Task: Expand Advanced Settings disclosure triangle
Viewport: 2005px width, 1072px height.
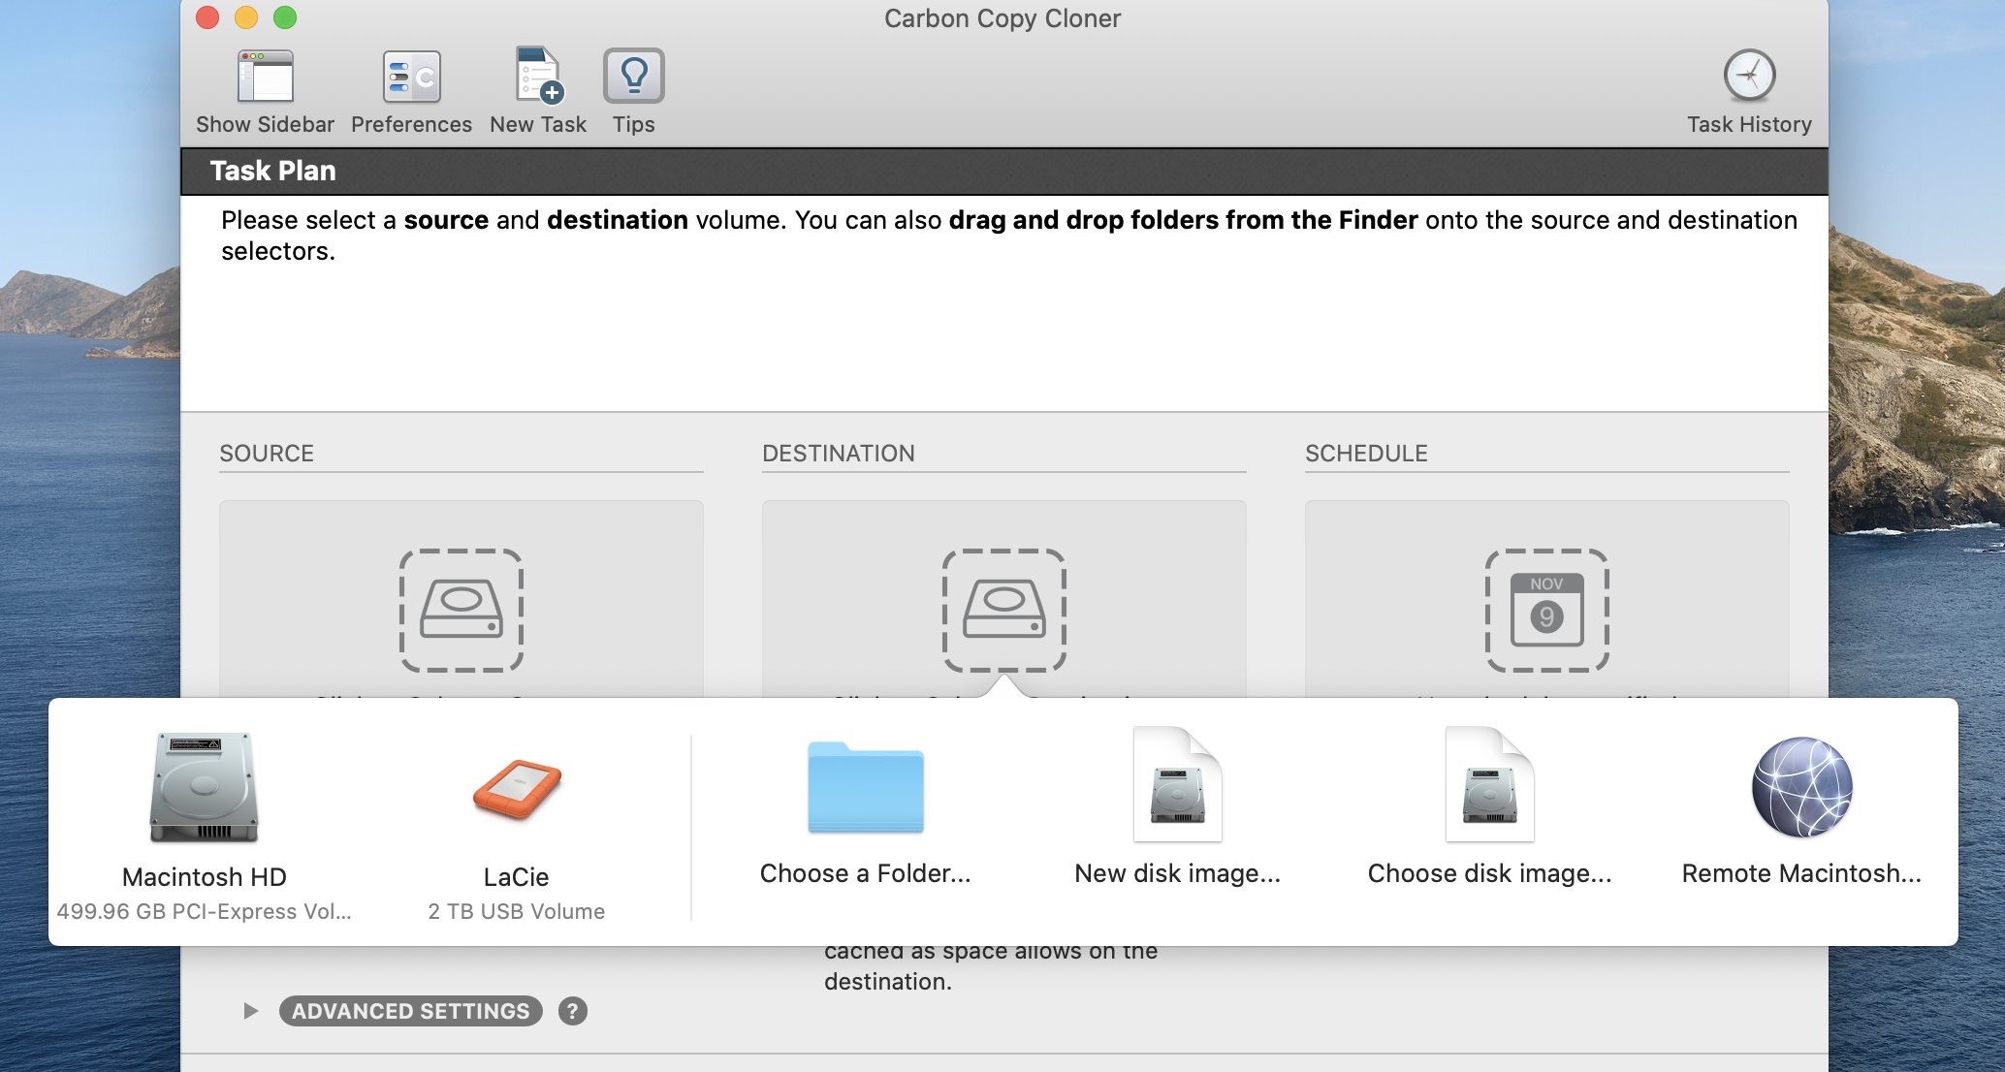Action: coord(250,1011)
